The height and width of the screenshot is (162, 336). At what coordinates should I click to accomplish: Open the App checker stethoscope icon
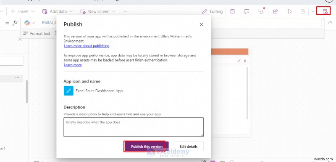tap(261, 11)
